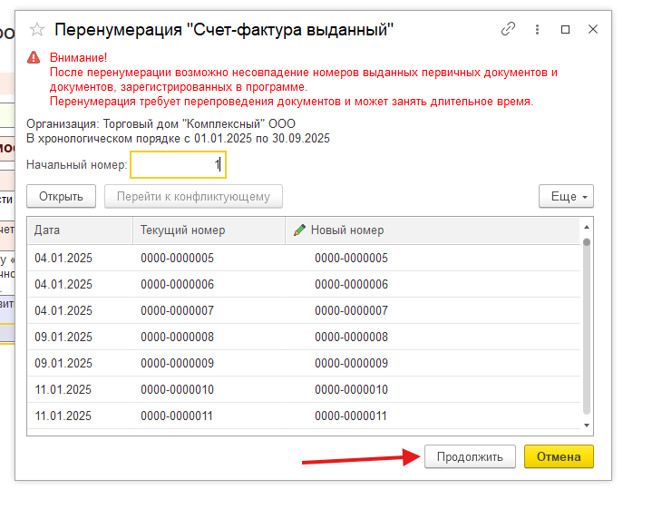The image size is (662, 509).
Task: Select the row with current number 0000-0000005
Action: point(178,259)
